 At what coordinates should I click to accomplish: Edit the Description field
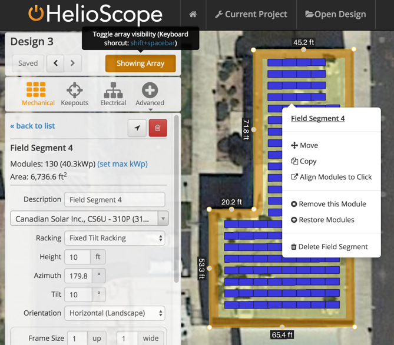click(115, 200)
